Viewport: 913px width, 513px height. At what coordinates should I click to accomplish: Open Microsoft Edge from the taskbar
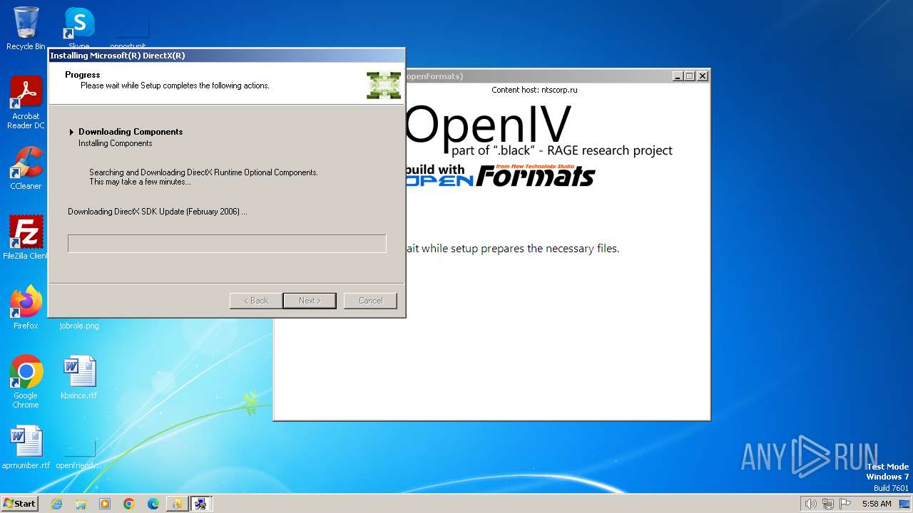(153, 504)
